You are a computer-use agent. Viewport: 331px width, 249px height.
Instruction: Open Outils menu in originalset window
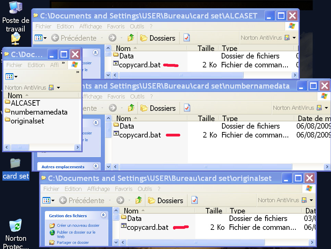point(145,189)
